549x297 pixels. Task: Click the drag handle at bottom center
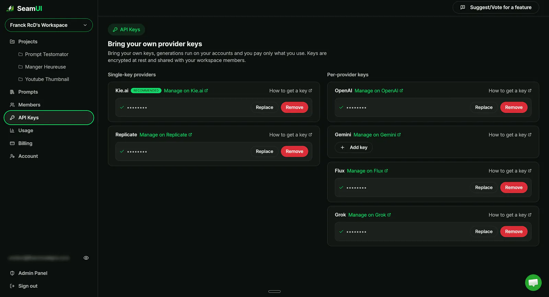click(274, 292)
